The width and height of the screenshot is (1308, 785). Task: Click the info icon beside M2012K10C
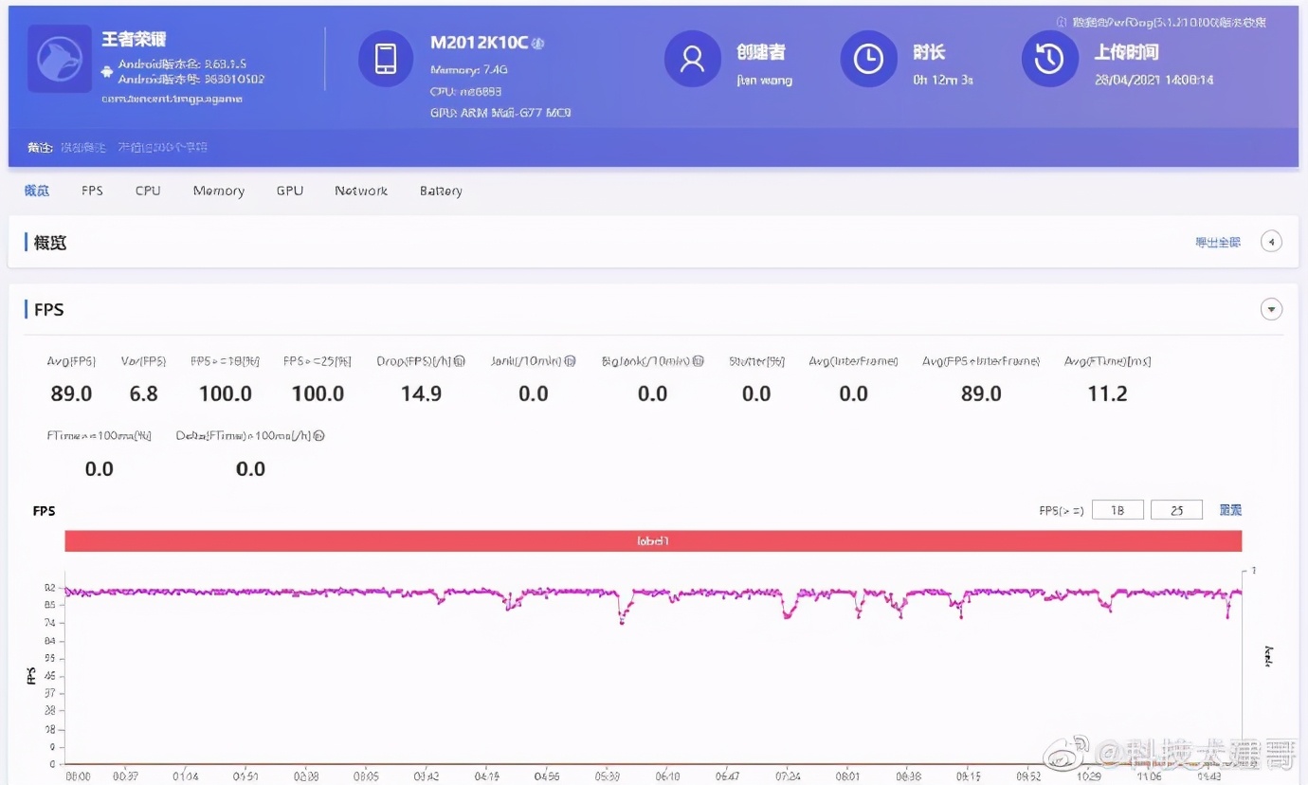tap(538, 43)
